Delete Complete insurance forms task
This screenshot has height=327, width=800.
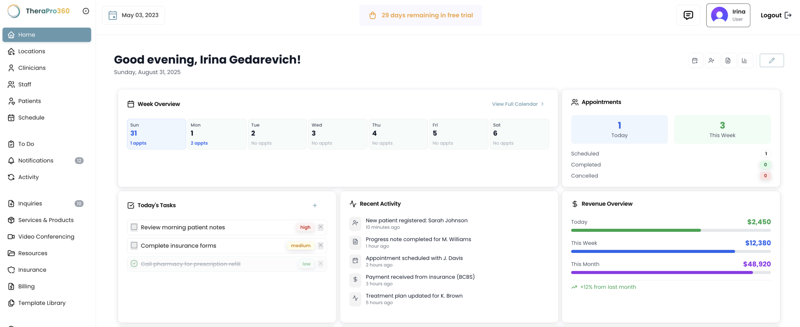pos(320,245)
